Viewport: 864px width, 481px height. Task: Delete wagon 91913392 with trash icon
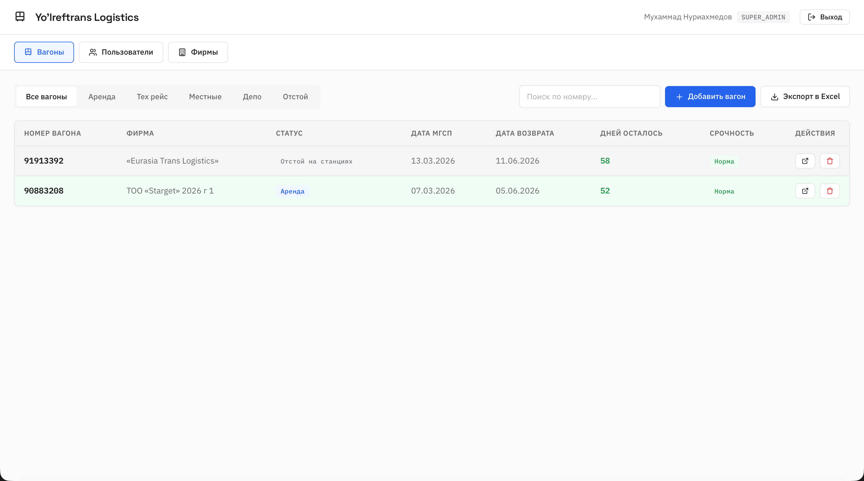[x=829, y=161]
